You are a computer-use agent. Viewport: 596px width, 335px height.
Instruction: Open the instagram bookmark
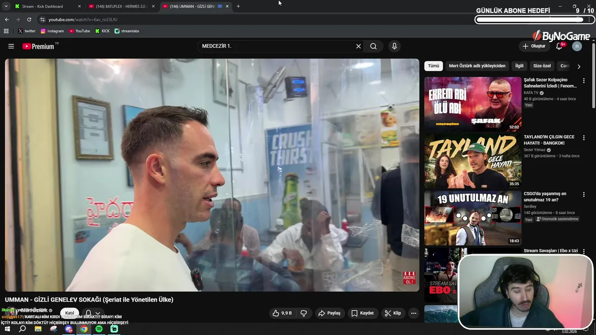pos(52,31)
